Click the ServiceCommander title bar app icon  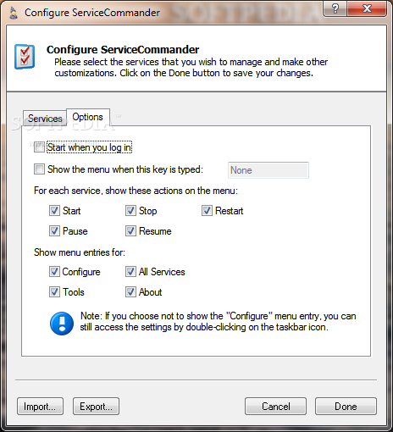[x=14, y=13]
